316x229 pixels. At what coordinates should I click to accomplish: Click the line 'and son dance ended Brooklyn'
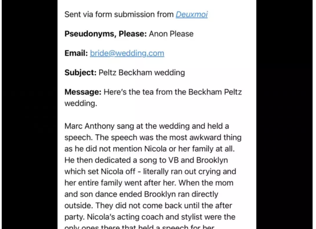141,194
